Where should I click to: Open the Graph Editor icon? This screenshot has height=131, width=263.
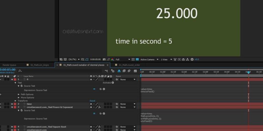pyautogui.click(x=135, y=71)
